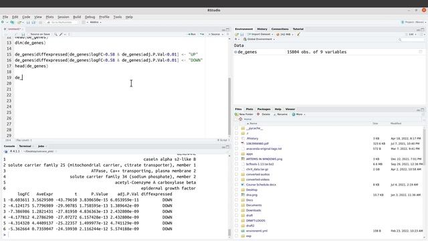Check the box next to dna.png
This screenshot has height=241, width=428.
click(236, 195)
